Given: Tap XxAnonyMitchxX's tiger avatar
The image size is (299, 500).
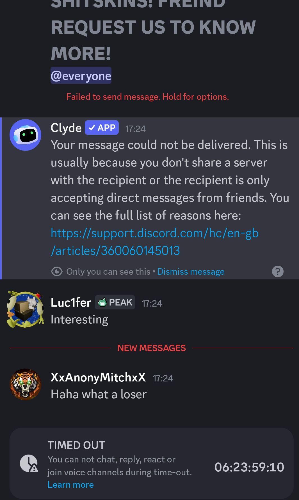Looking at the screenshot, I should [26, 384].
